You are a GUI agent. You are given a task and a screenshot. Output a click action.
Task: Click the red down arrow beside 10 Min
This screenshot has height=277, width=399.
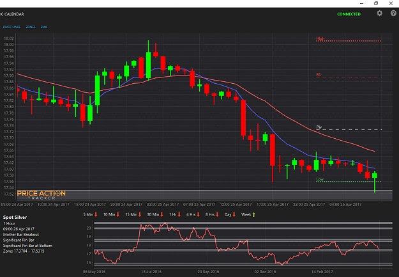coord(118,215)
